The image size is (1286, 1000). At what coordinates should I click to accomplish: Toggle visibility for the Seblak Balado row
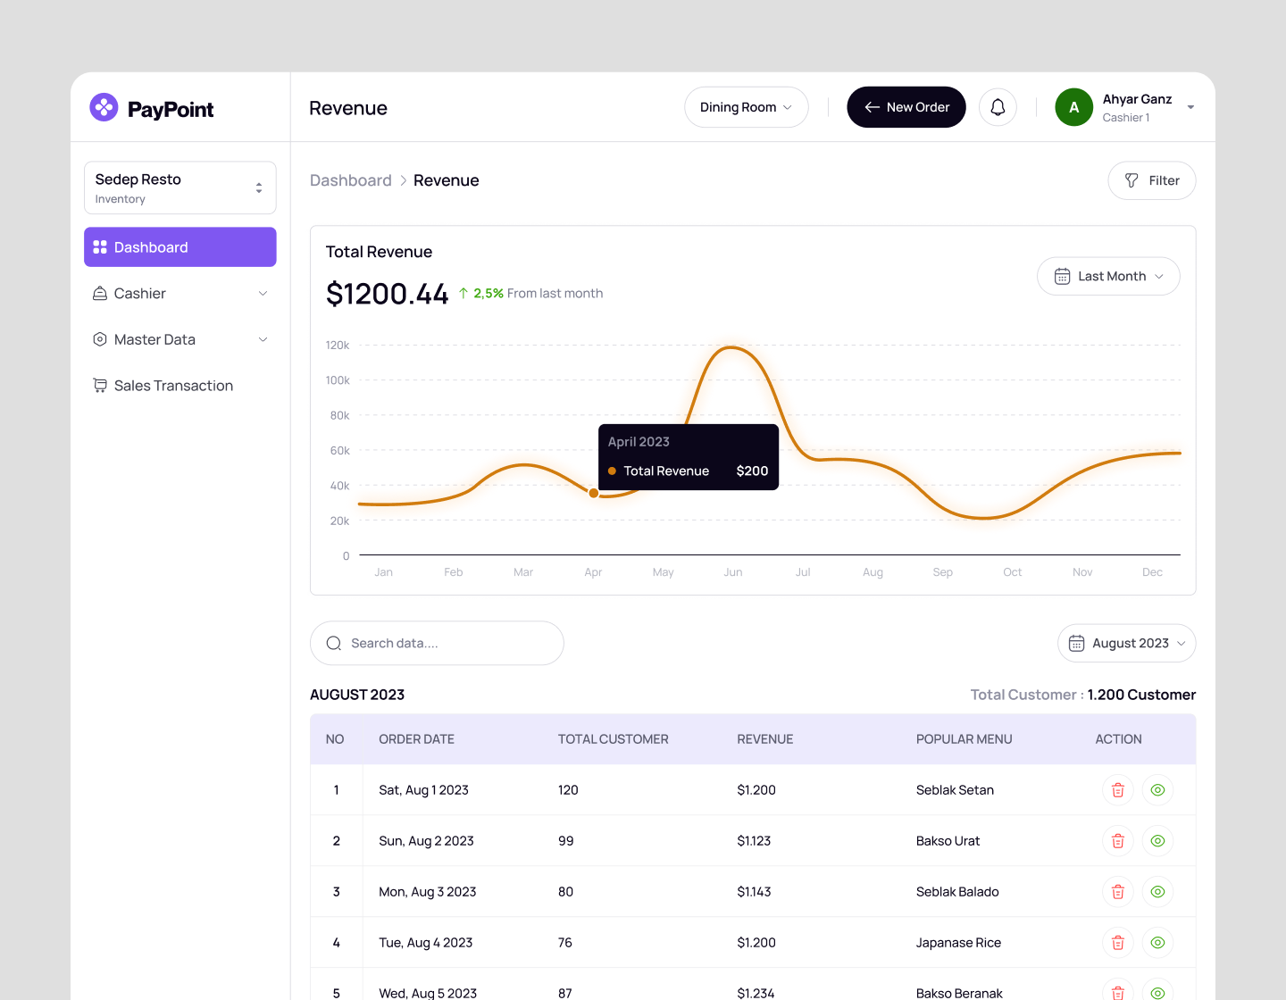click(x=1157, y=891)
